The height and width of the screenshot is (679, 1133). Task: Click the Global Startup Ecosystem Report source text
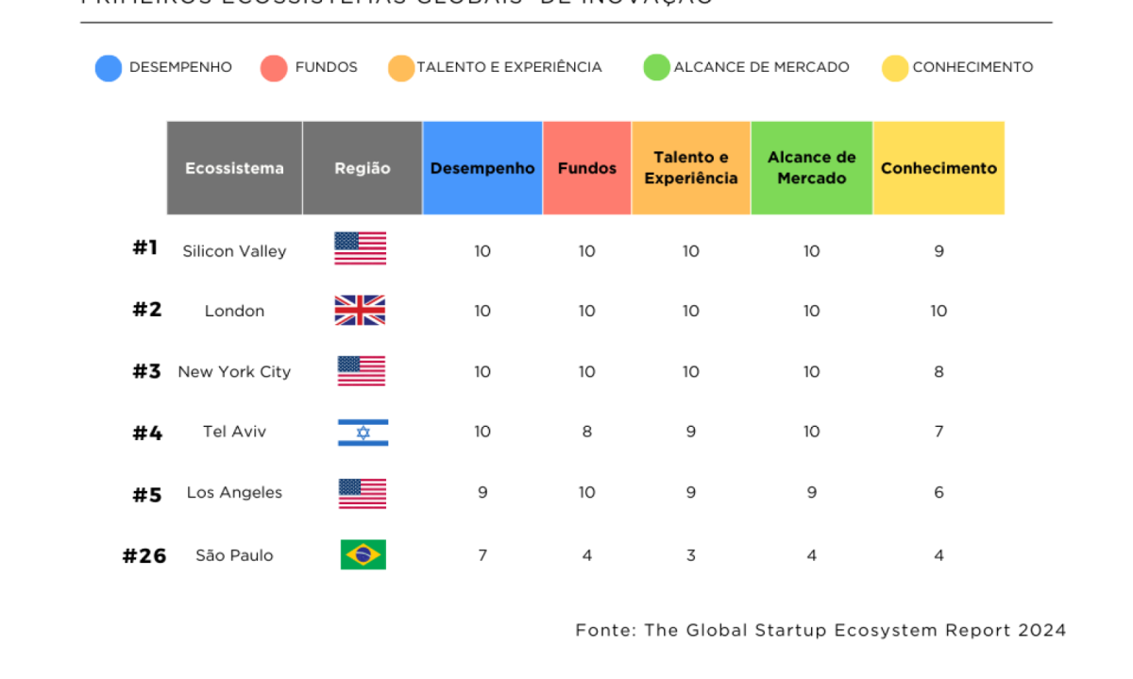point(821,631)
